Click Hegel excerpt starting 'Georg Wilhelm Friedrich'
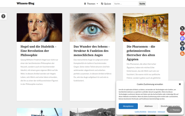Screen dimensions: 185x116 point(39,72)
